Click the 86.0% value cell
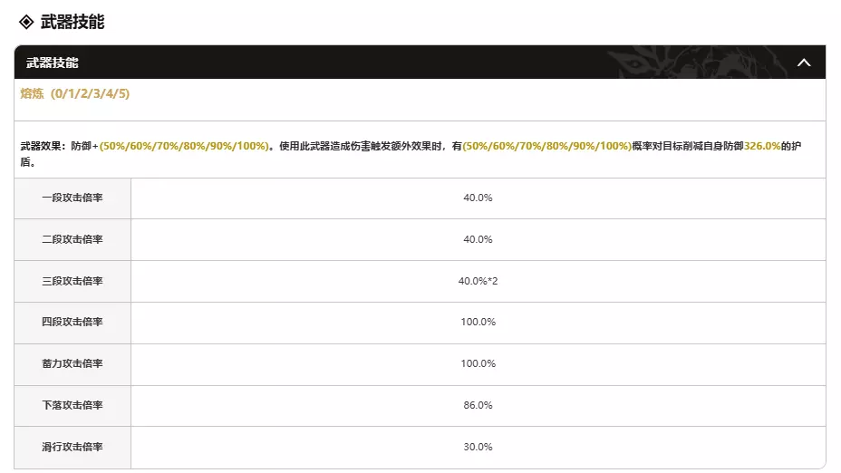This screenshot has height=473, width=841. 478,405
